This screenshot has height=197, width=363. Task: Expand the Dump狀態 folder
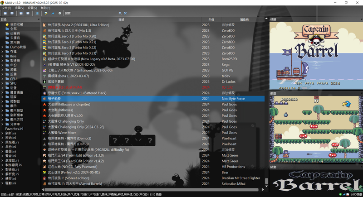(2, 47)
